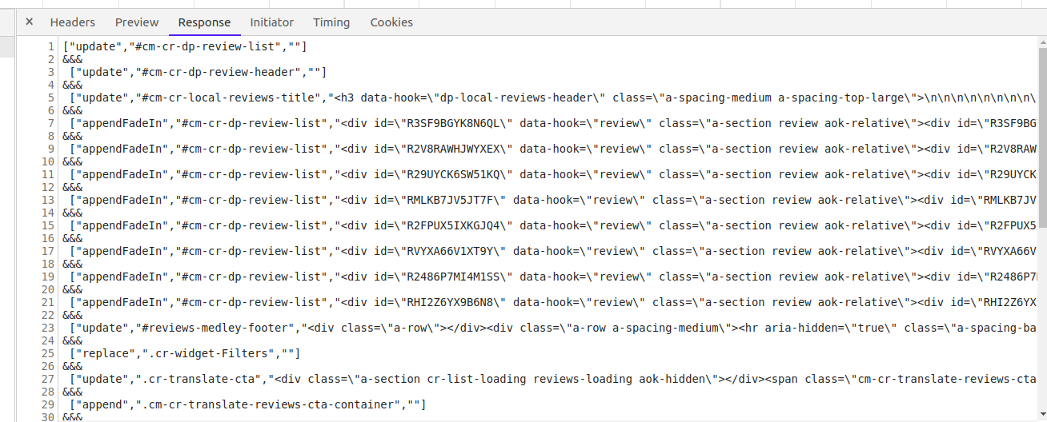
Task: Switch to the Timing tab
Action: (331, 22)
